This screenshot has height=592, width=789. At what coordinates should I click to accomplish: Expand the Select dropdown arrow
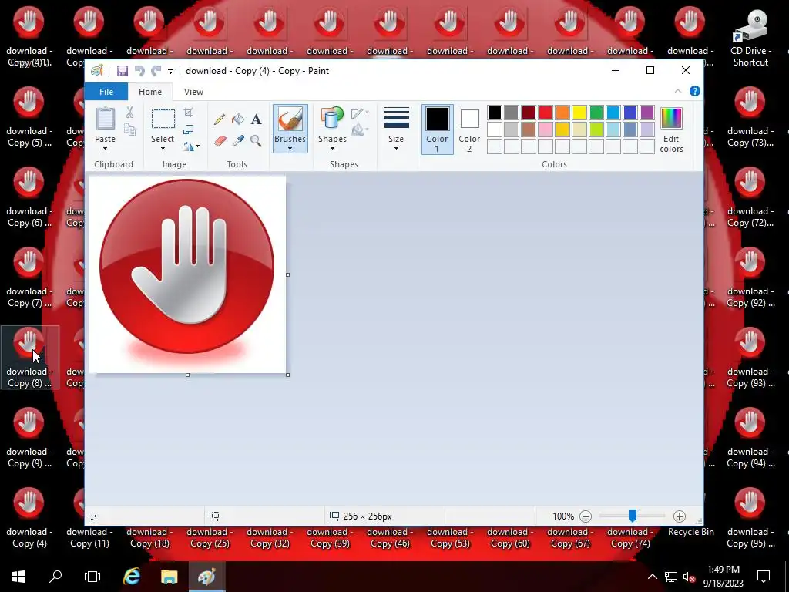[x=163, y=149]
